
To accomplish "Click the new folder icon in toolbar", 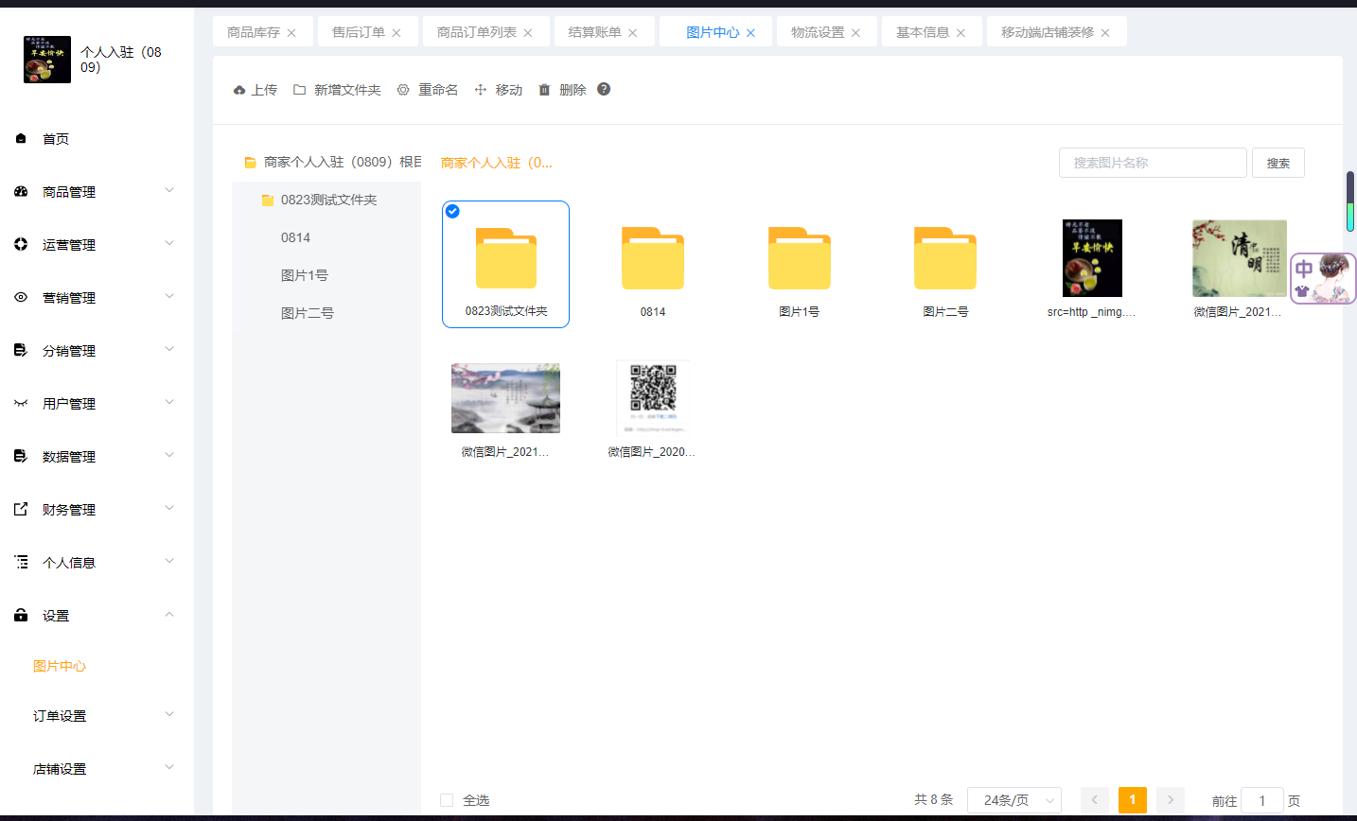I will coord(299,90).
